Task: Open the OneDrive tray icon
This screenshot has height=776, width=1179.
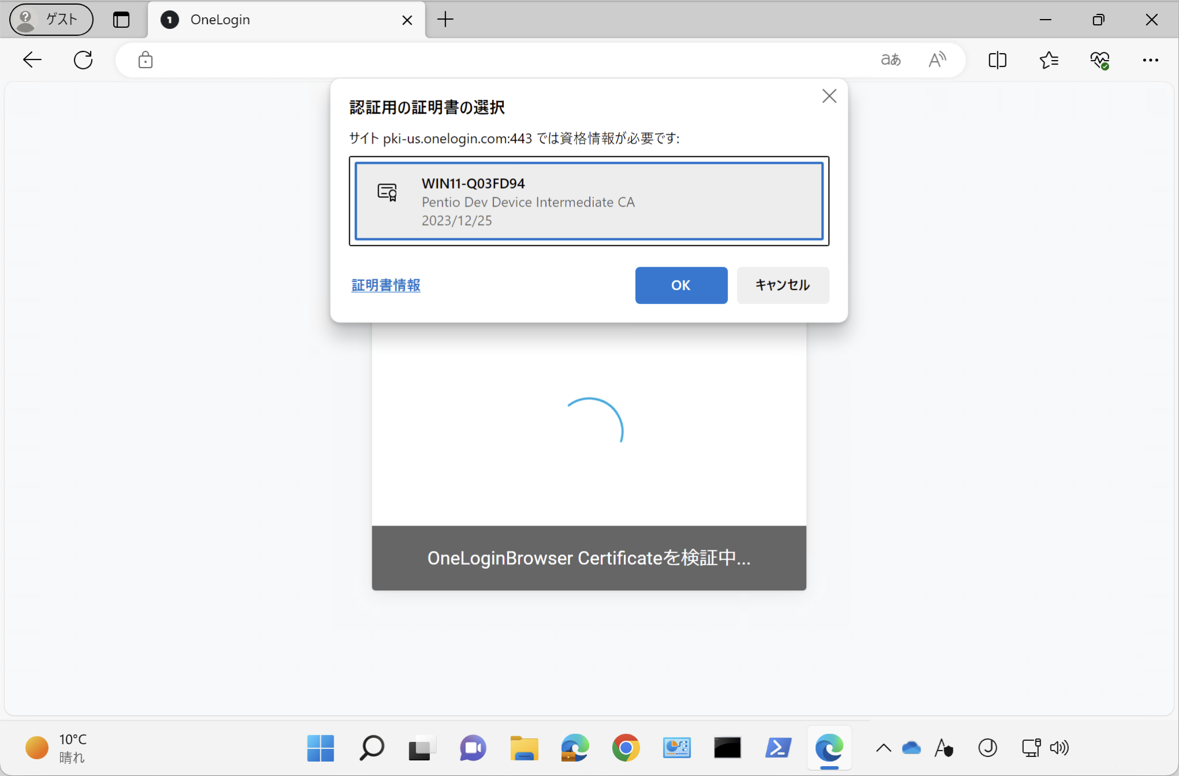Action: click(911, 748)
